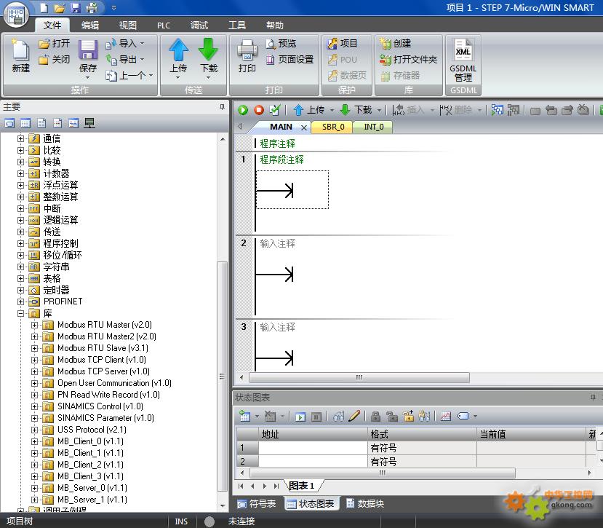Click the lock force icon in status chart
Image resolution: width=603 pixels, height=528 pixels.
pos(375,417)
